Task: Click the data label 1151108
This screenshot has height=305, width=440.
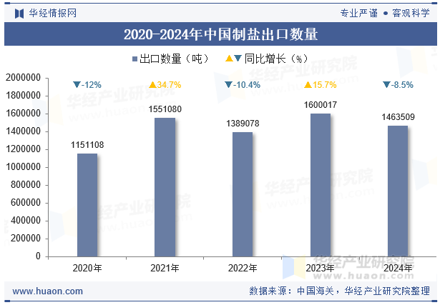Action: (x=87, y=145)
